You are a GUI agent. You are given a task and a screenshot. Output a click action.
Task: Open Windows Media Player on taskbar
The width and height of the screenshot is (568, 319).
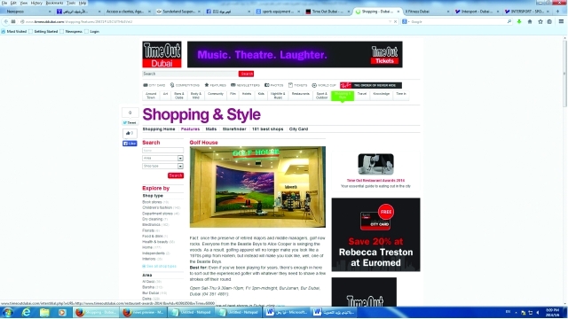(x=62, y=312)
